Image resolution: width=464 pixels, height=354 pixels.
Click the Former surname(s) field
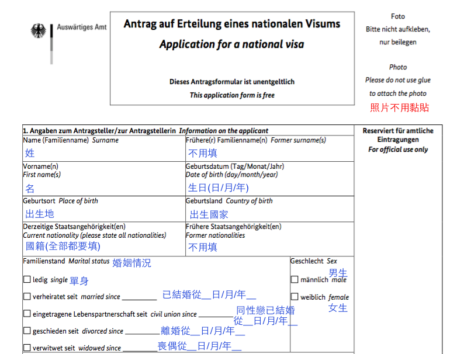[x=269, y=148]
